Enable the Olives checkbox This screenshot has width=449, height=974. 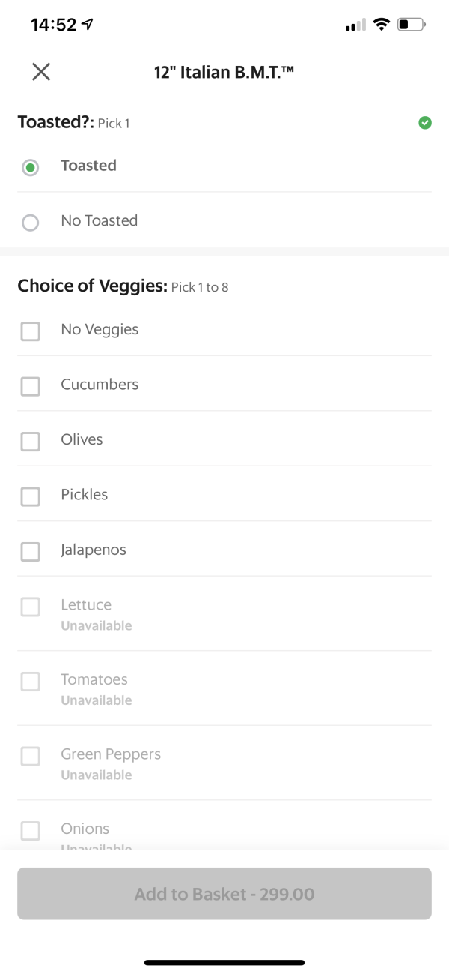coord(30,442)
